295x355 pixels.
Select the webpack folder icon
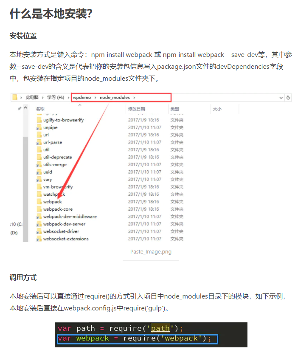39,202
